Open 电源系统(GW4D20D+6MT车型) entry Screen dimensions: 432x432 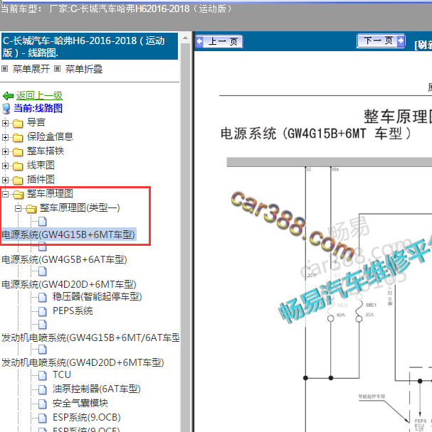69,284
